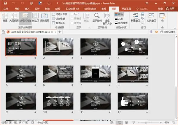
Task: Open the 文件 menu
Action: point(6,9)
